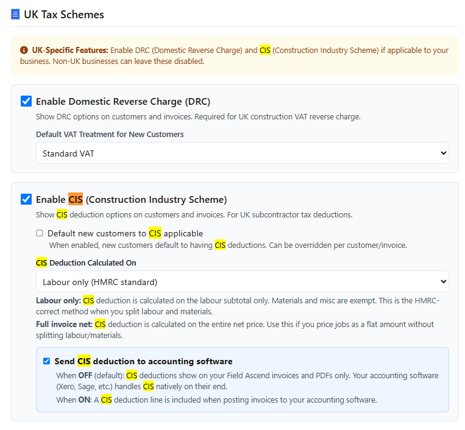Click the Enable CIS (Construction Industry Scheme) label
This screenshot has height=430, width=465.
point(132,199)
